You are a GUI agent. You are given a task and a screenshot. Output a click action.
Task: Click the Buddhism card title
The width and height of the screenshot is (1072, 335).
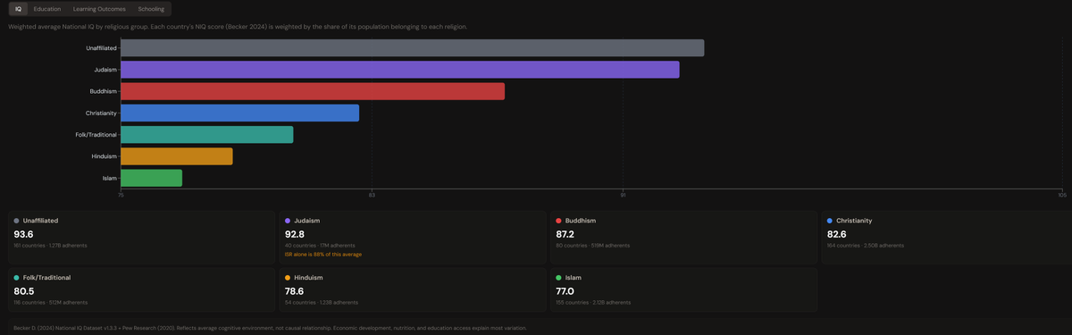coord(581,221)
